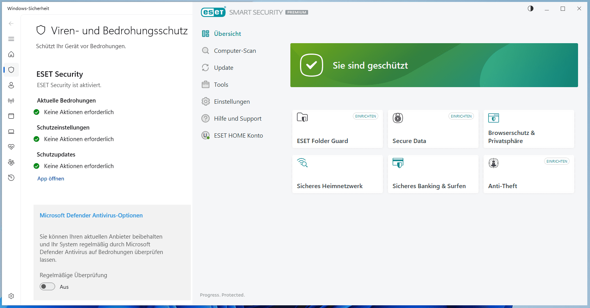Click the Aktuelle Bedrohungen heading
590x308 pixels.
click(x=66, y=100)
